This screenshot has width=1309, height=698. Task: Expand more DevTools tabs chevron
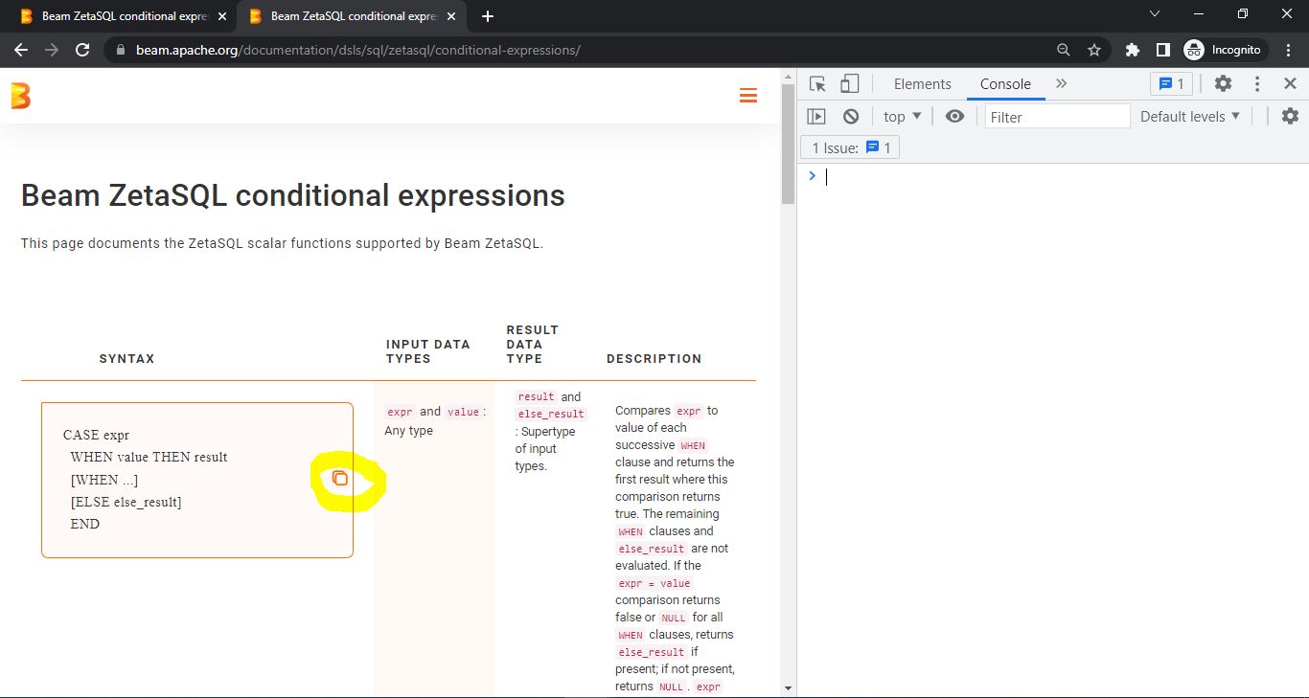click(x=1061, y=84)
